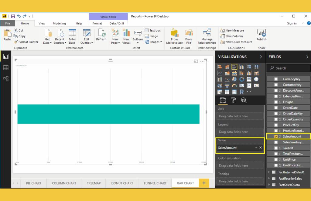Open the Analytics magnifier pane
Screen dimensions: 311x201
point(244,100)
